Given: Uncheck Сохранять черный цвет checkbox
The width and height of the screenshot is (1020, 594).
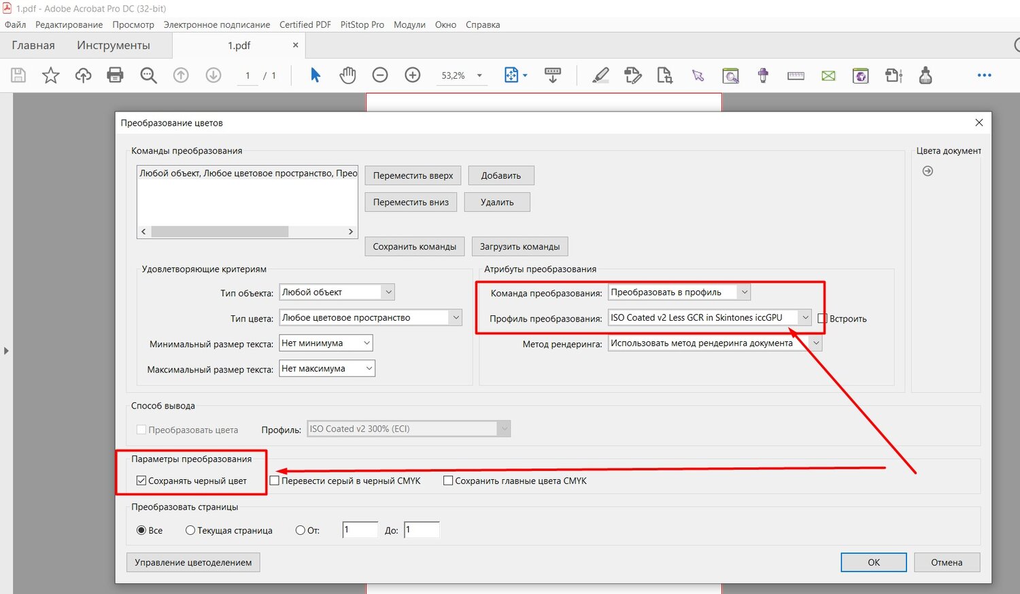Looking at the screenshot, I should pyautogui.click(x=141, y=481).
